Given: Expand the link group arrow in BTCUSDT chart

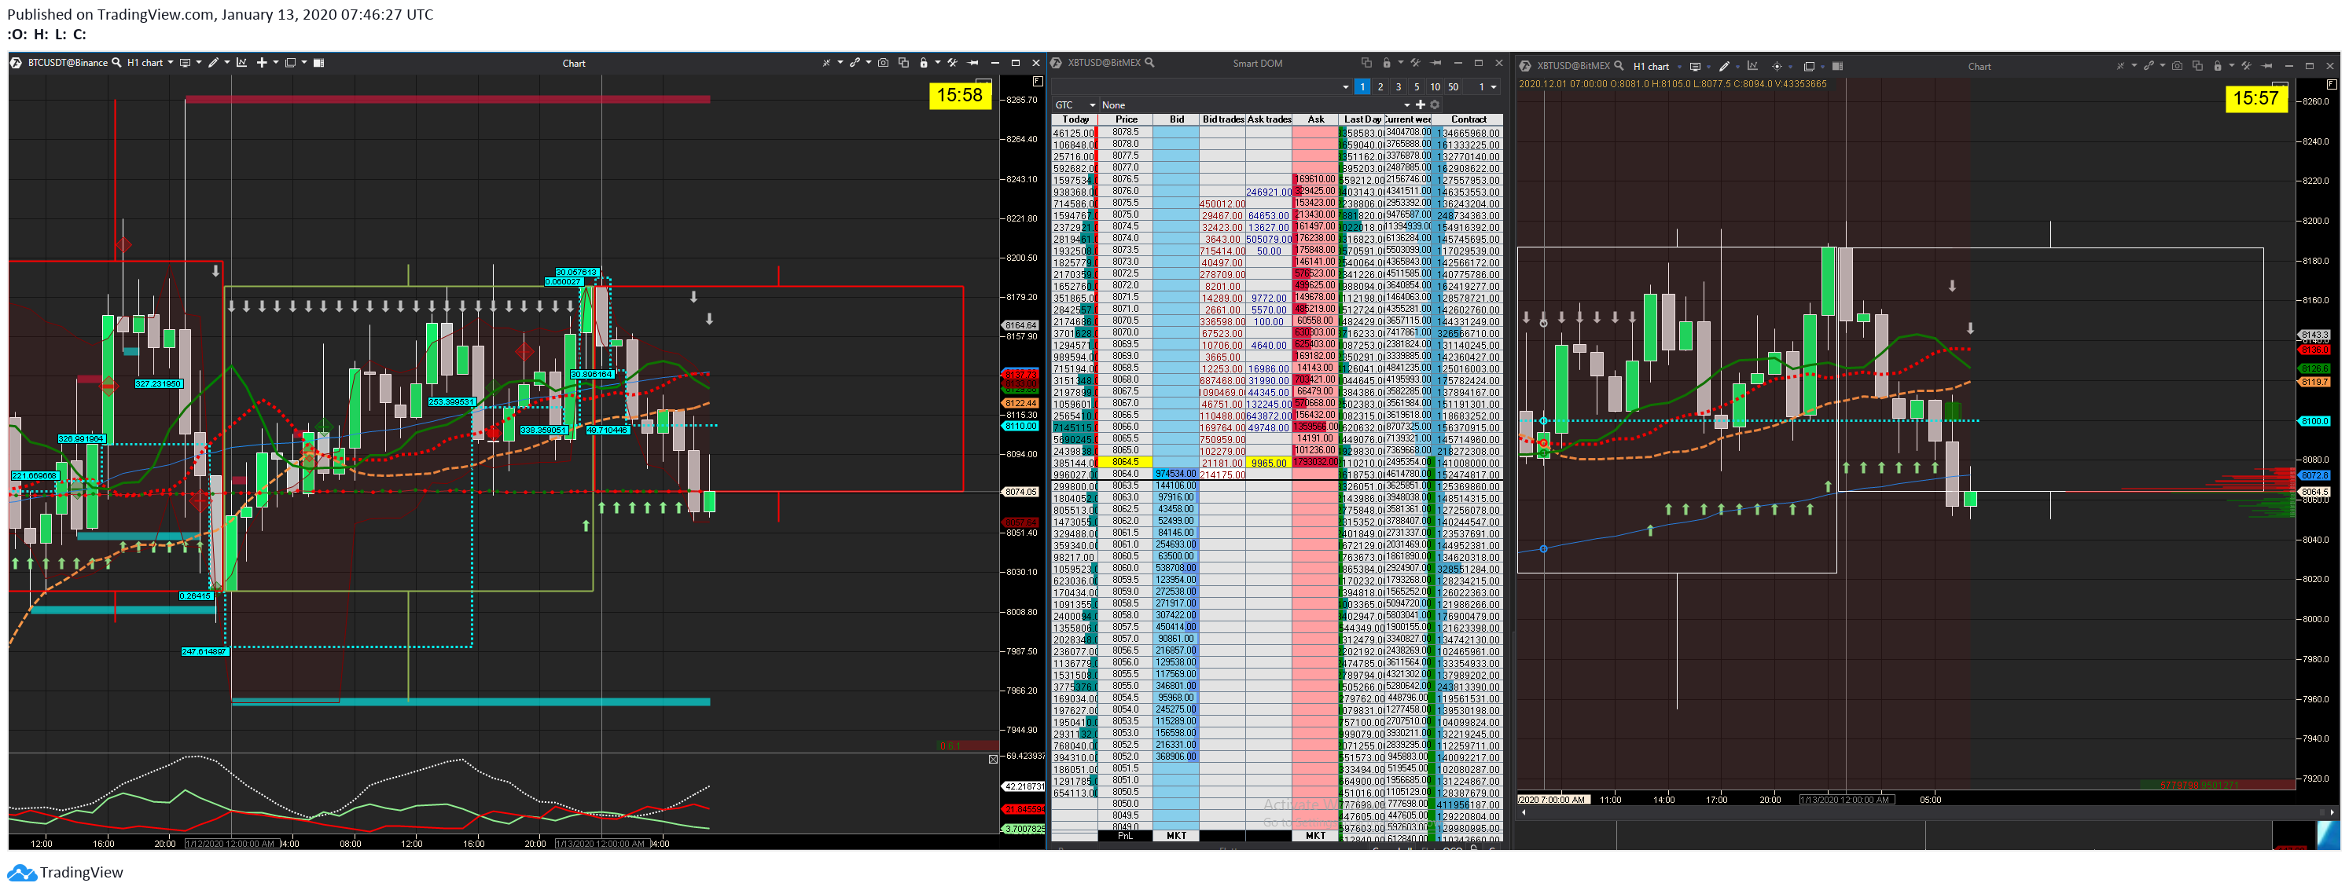Looking at the screenshot, I should click(869, 62).
